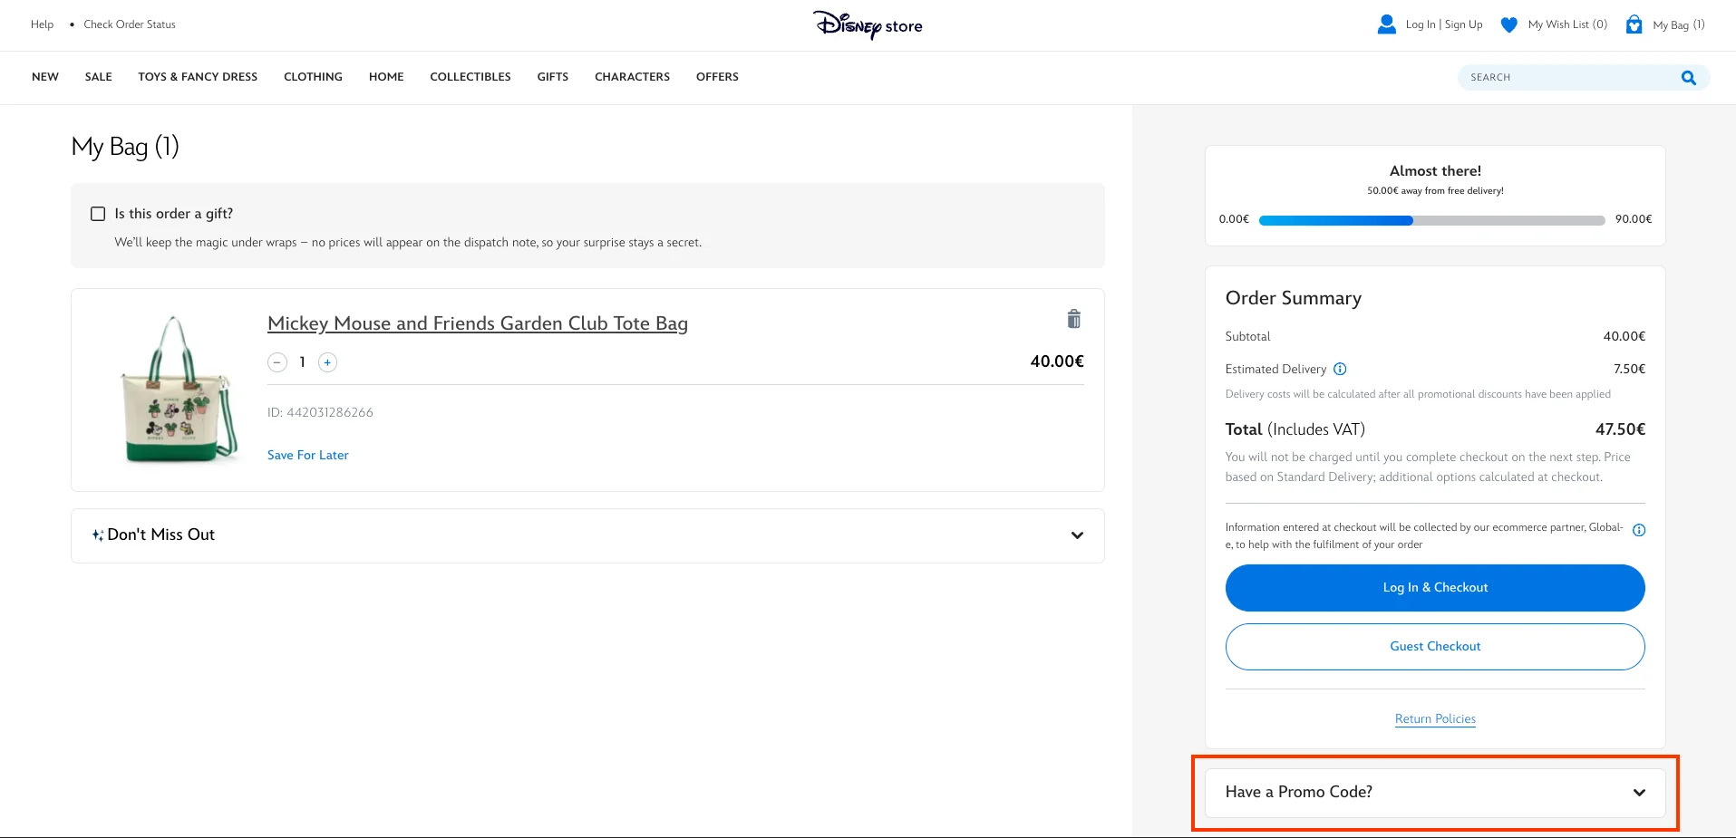This screenshot has height=838, width=1736.
Task: Click the Help link
Action: coord(42,24)
